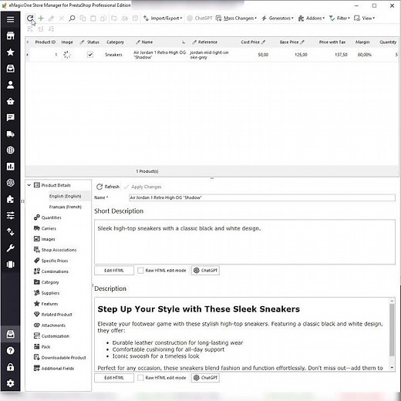Click ChatGPT button under Description
Screen dimensions: 401x401
(205, 378)
